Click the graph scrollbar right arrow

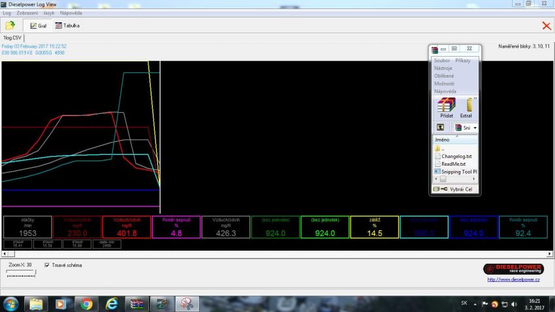(x=550, y=254)
